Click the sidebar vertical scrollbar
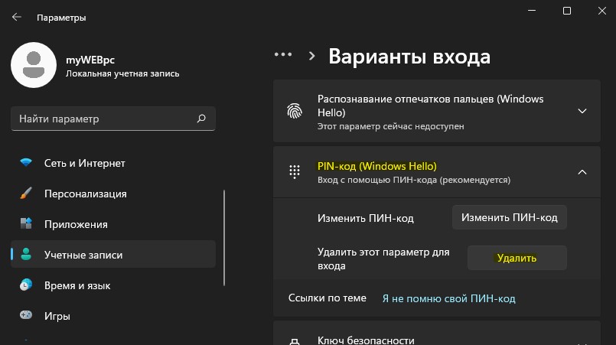616x345 pixels. point(224,238)
